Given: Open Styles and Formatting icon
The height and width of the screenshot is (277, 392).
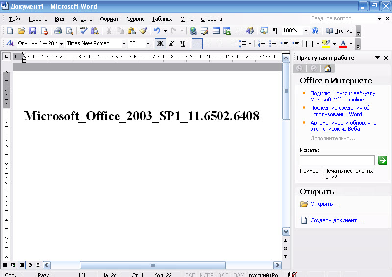Looking at the screenshot, I should tap(10, 44).
